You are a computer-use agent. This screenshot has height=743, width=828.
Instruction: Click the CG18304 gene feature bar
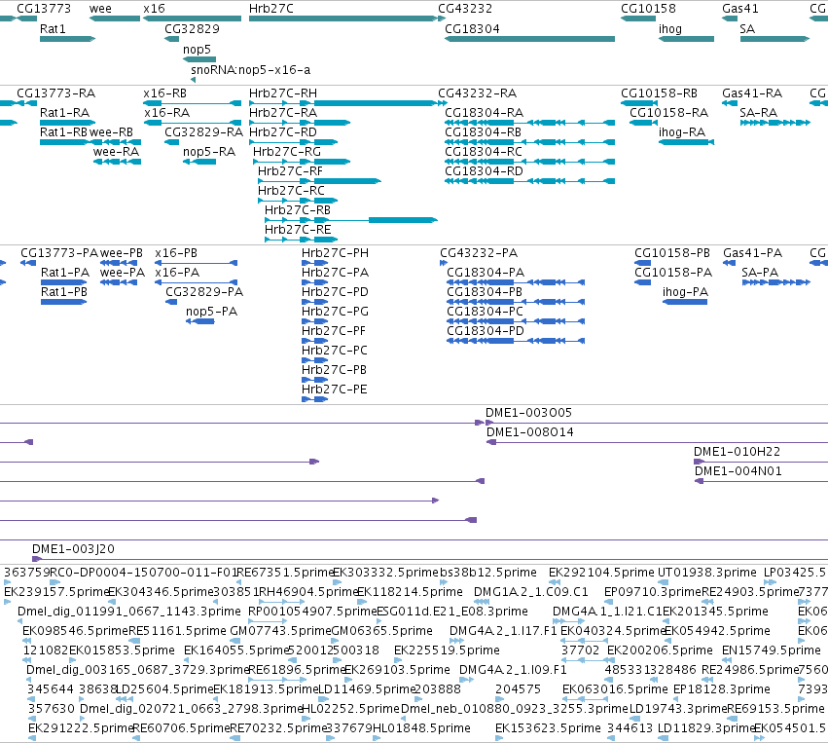point(529,39)
